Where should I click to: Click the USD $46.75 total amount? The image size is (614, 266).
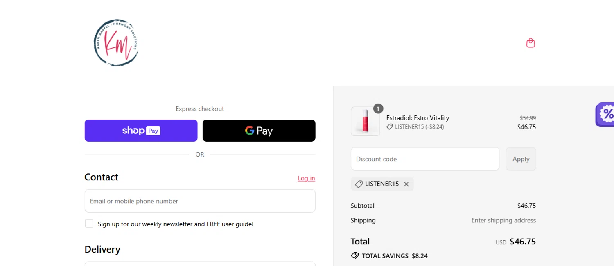[516, 242]
